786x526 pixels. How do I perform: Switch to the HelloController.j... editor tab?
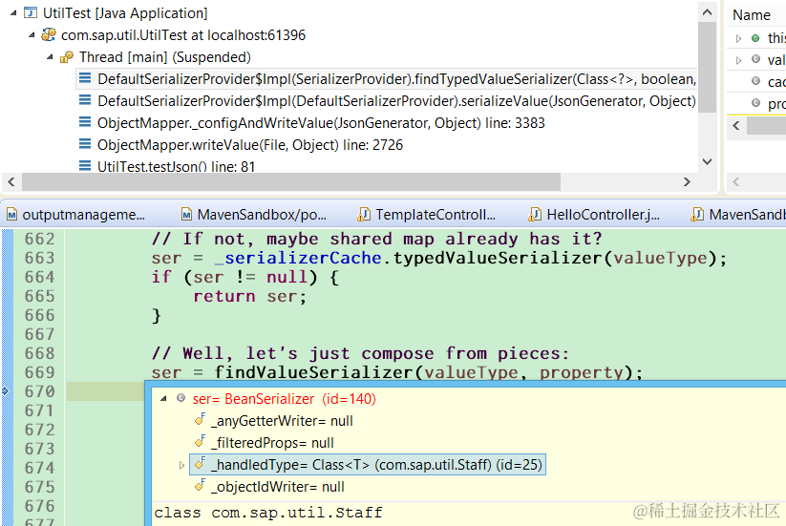click(594, 215)
